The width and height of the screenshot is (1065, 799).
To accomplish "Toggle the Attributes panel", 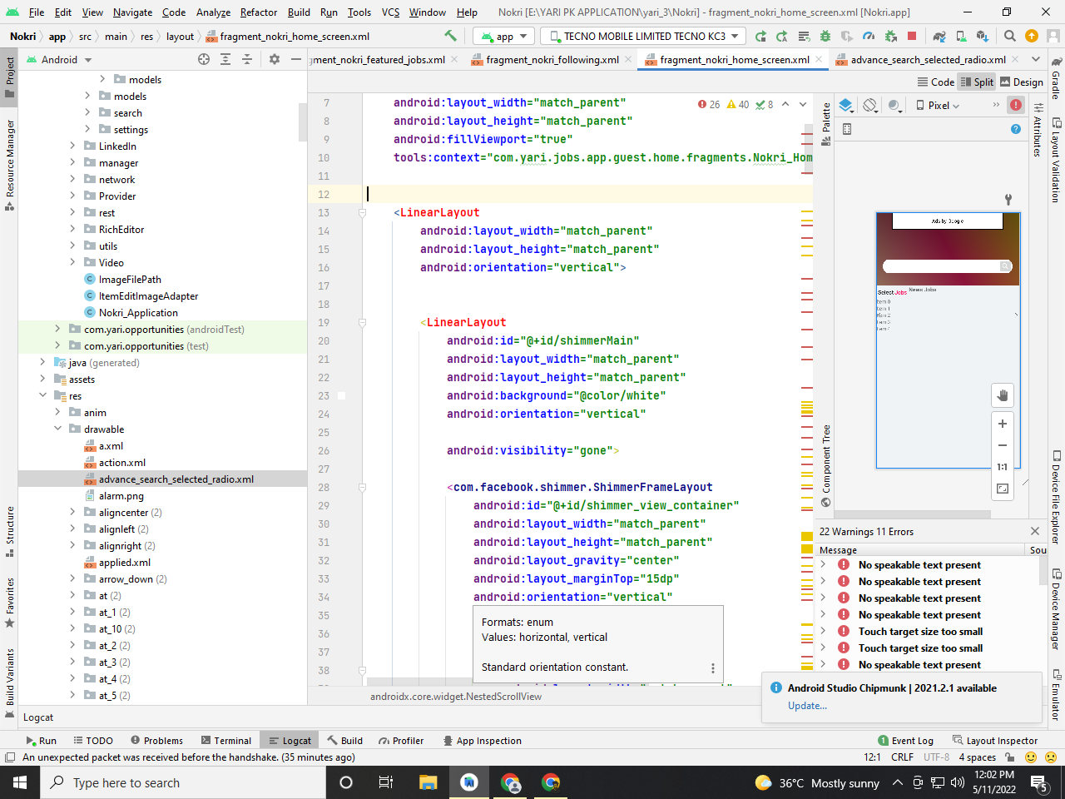I will [1038, 129].
